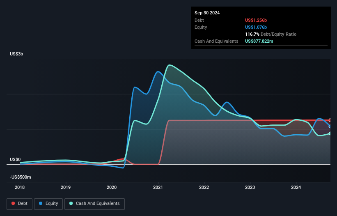
Task: Click the 2022 x-axis label
Action: pyautogui.click(x=204, y=187)
